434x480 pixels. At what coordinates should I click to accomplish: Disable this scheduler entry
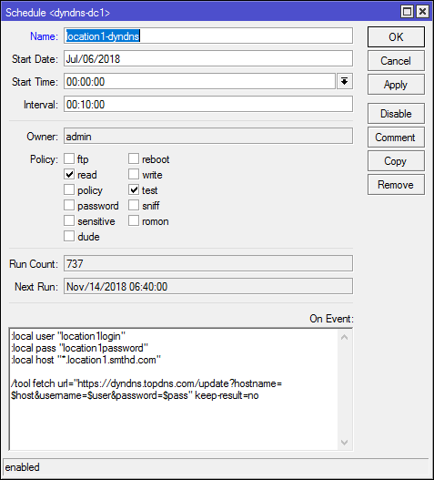396,114
